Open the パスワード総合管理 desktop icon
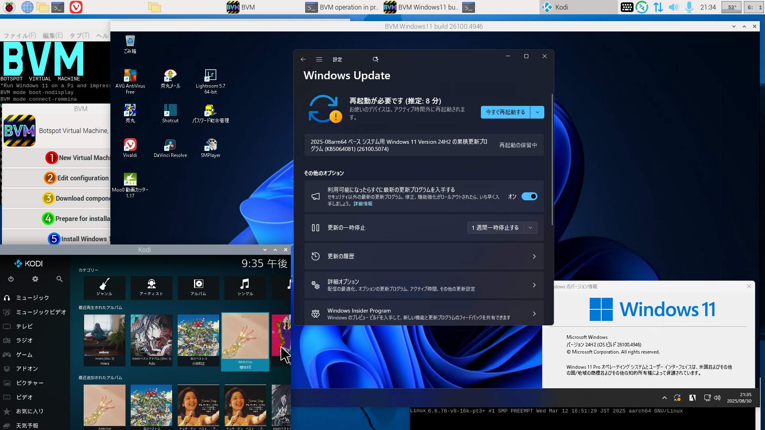 [x=210, y=113]
